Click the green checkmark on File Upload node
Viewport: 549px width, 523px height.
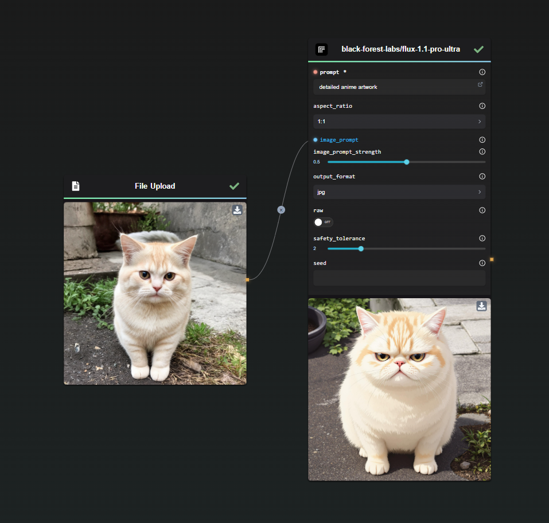pyautogui.click(x=234, y=186)
